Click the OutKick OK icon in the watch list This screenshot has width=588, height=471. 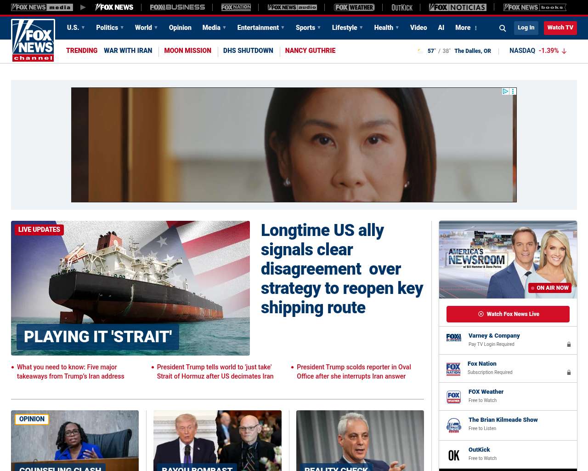[454, 455]
